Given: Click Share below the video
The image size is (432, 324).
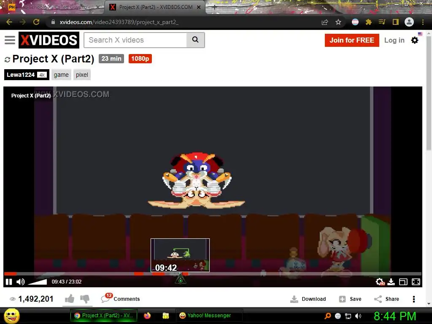Looking at the screenshot, I should (386, 299).
